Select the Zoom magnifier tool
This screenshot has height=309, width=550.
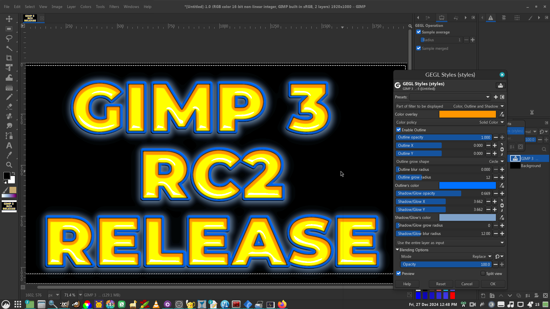pyautogui.click(x=9, y=165)
